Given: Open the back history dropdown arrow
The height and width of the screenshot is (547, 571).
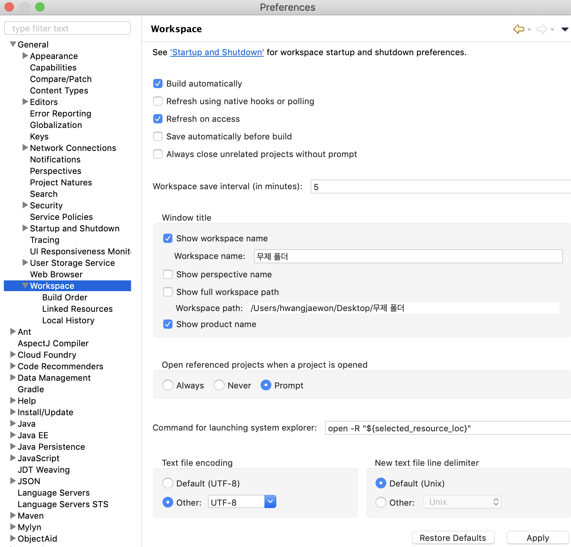Looking at the screenshot, I should pyautogui.click(x=529, y=29).
